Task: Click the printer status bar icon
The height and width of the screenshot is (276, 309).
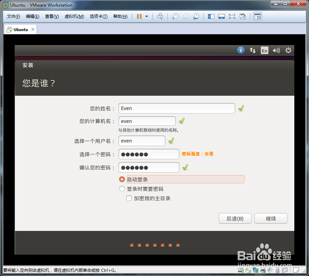Action: coord(263,270)
